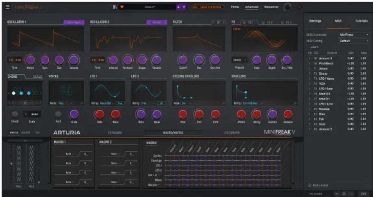
Task: Click the Add control button
Action: pos(318,185)
